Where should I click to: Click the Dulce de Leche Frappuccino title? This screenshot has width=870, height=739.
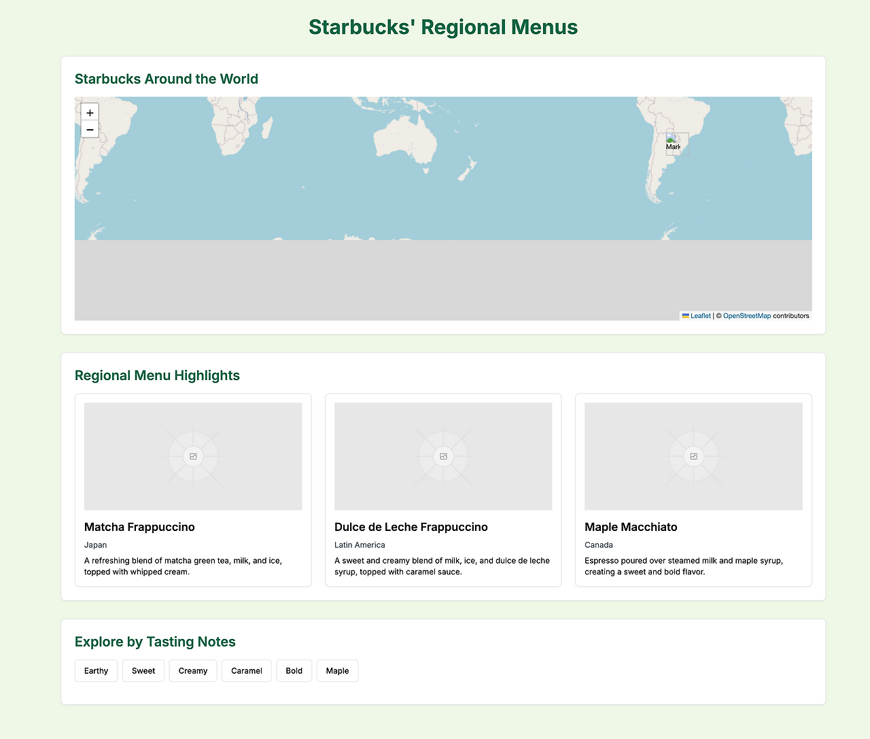pos(411,527)
